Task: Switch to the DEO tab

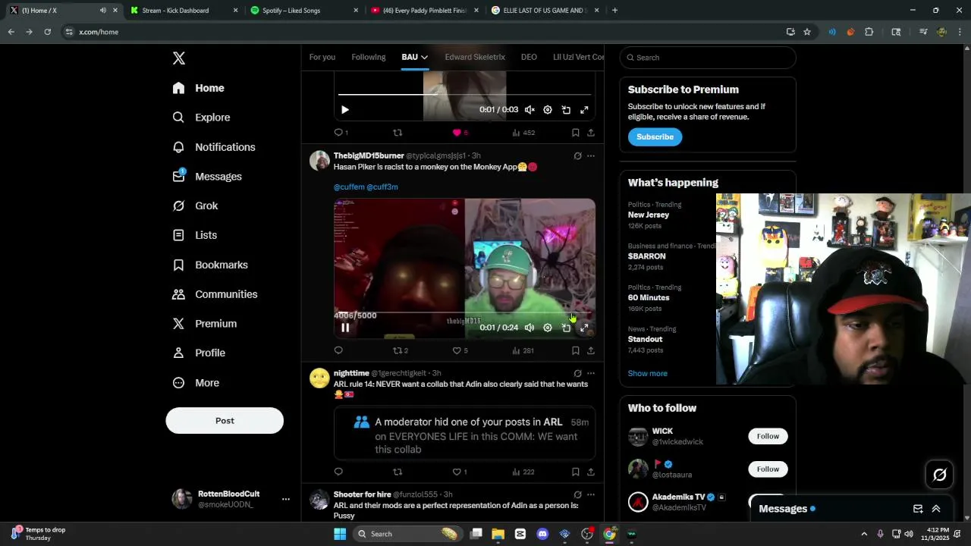Action: pos(529,57)
